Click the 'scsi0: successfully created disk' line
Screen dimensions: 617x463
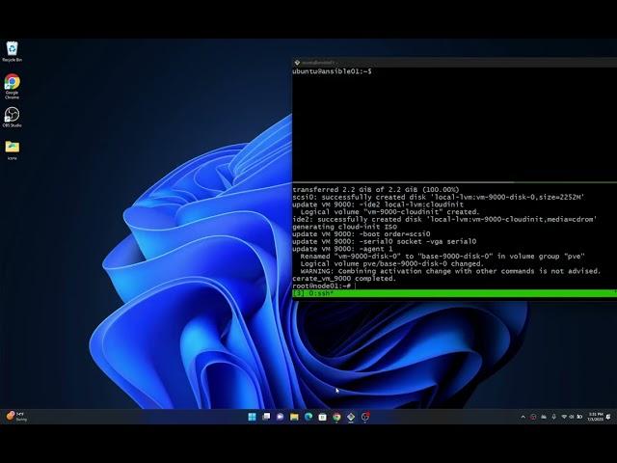(439, 197)
